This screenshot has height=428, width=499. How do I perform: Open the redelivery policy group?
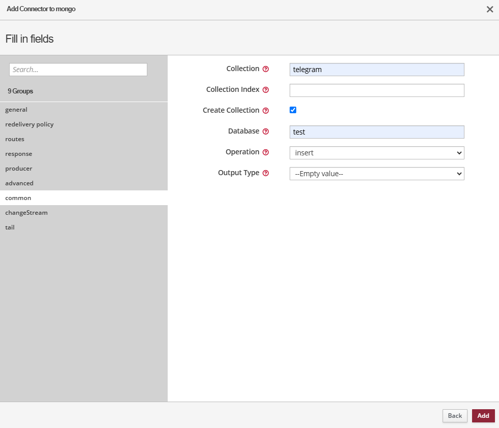(29, 124)
